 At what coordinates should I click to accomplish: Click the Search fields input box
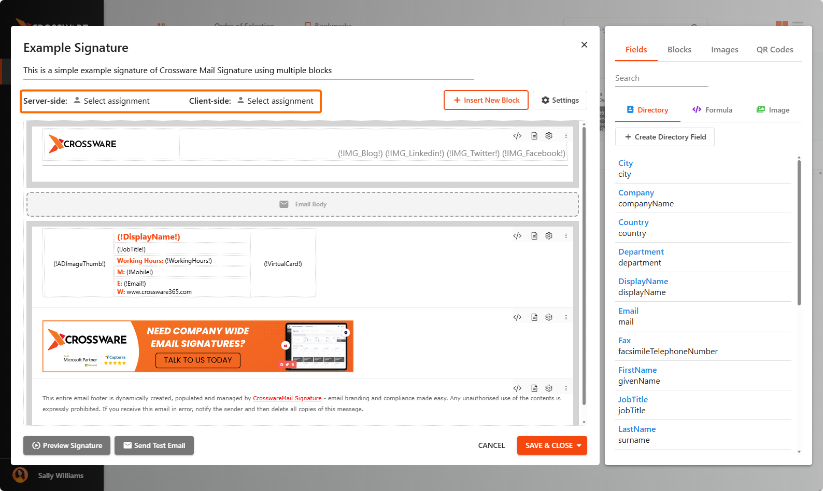point(661,78)
